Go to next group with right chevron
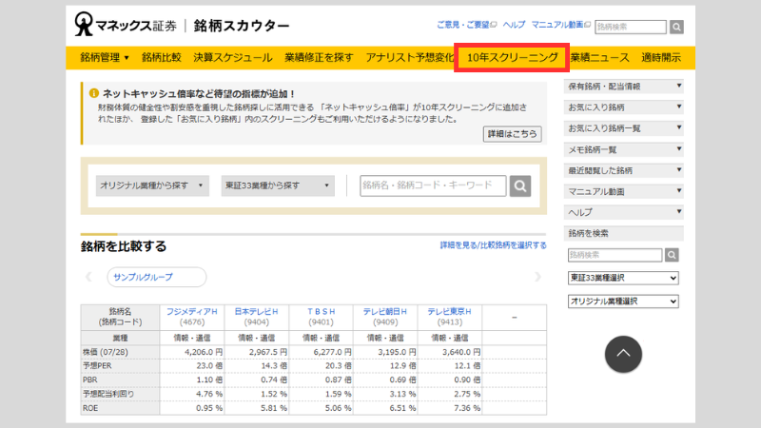This screenshot has height=428, width=761. pyautogui.click(x=537, y=277)
